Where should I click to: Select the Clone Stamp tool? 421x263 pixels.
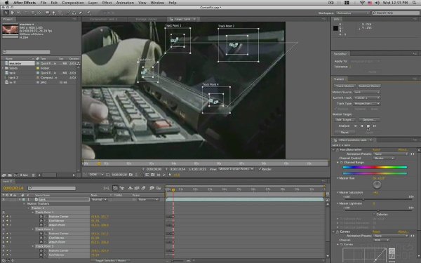74,13
